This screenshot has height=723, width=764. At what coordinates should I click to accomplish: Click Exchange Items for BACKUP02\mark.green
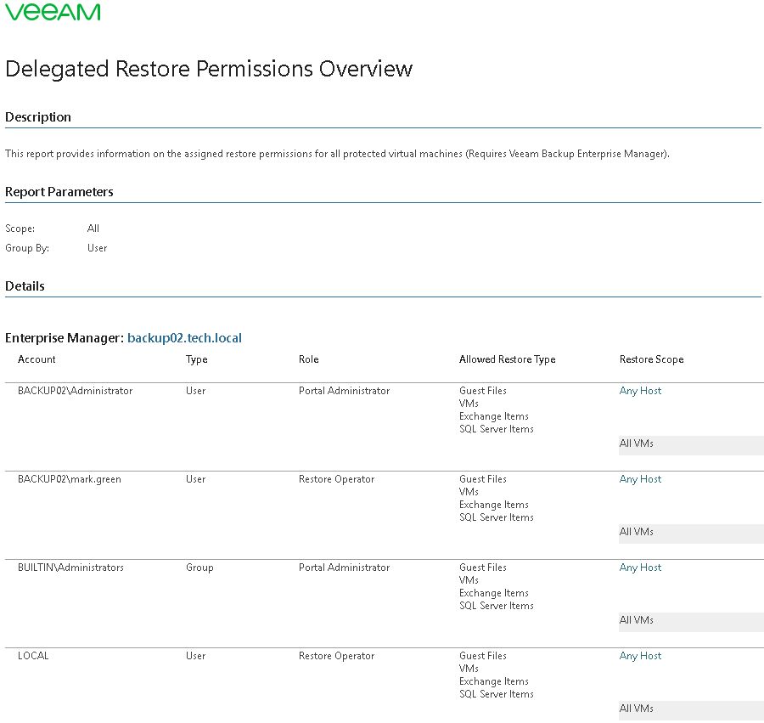tap(493, 505)
